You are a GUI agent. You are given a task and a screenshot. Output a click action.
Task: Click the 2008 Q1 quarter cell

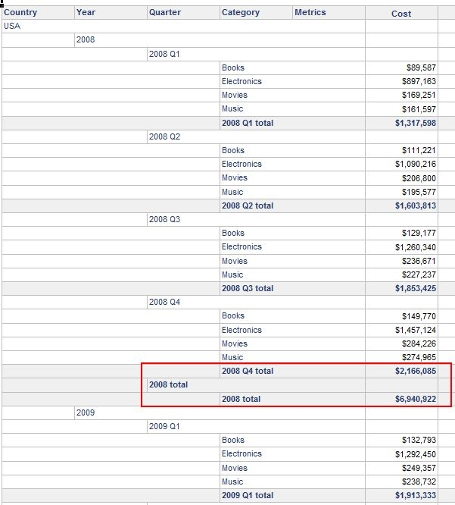coord(164,54)
